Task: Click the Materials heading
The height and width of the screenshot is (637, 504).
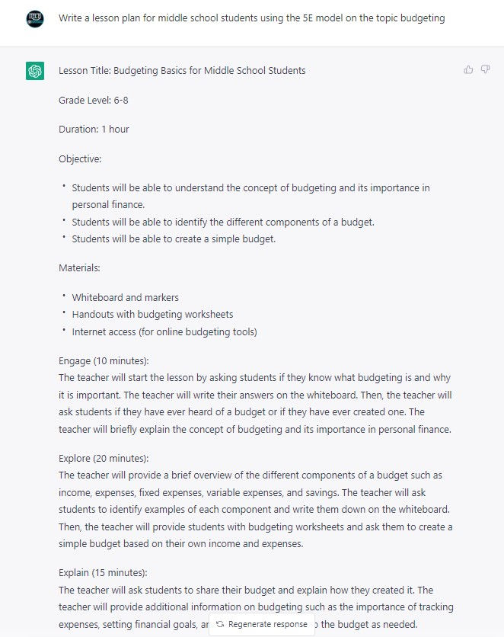Action: [x=79, y=268]
